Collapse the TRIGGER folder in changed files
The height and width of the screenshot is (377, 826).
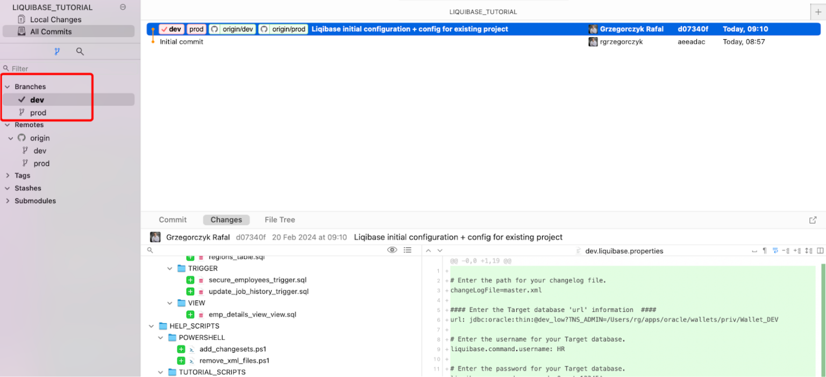170,268
